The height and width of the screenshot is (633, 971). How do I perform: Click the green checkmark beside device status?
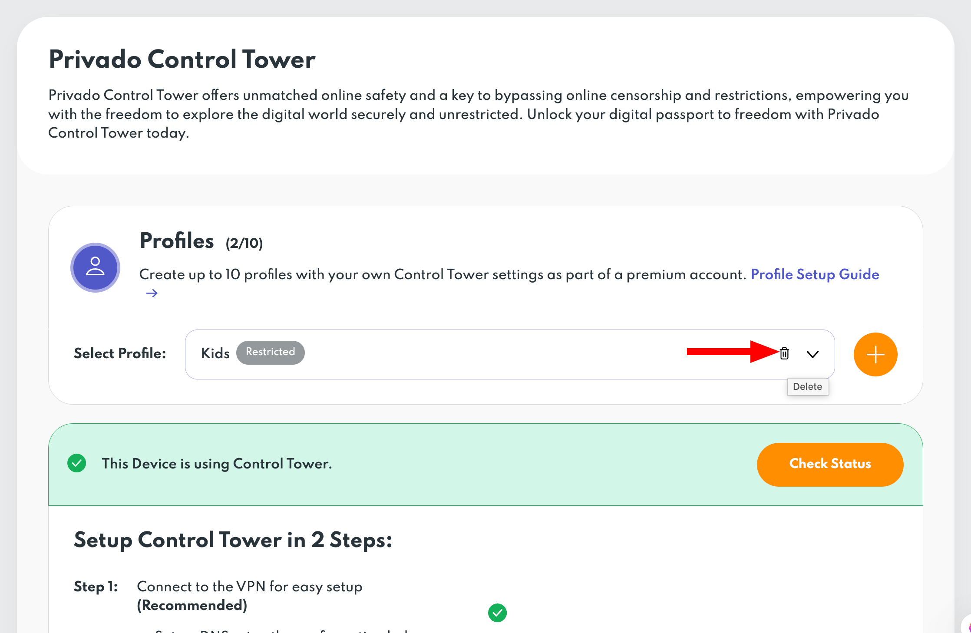(x=77, y=463)
